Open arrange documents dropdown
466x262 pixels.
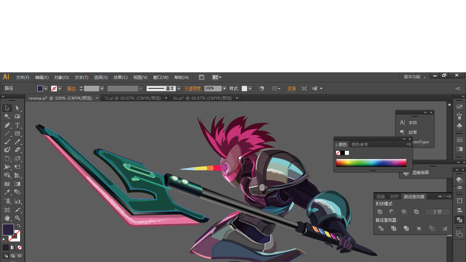click(x=217, y=77)
